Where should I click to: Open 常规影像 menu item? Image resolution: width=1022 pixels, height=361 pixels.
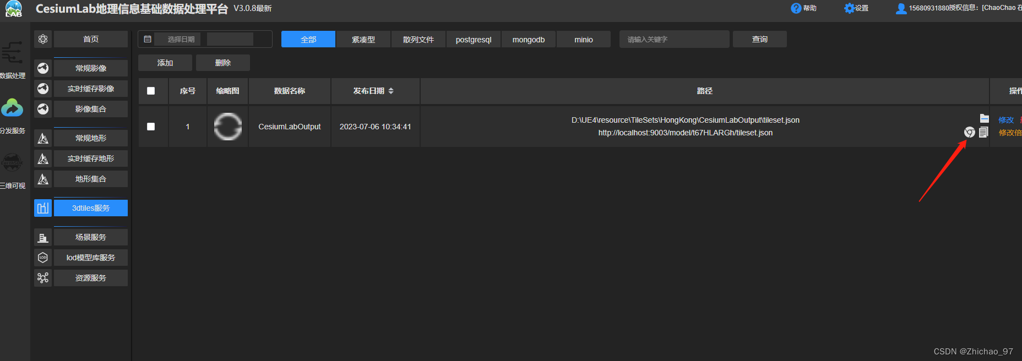pyautogui.click(x=91, y=68)
